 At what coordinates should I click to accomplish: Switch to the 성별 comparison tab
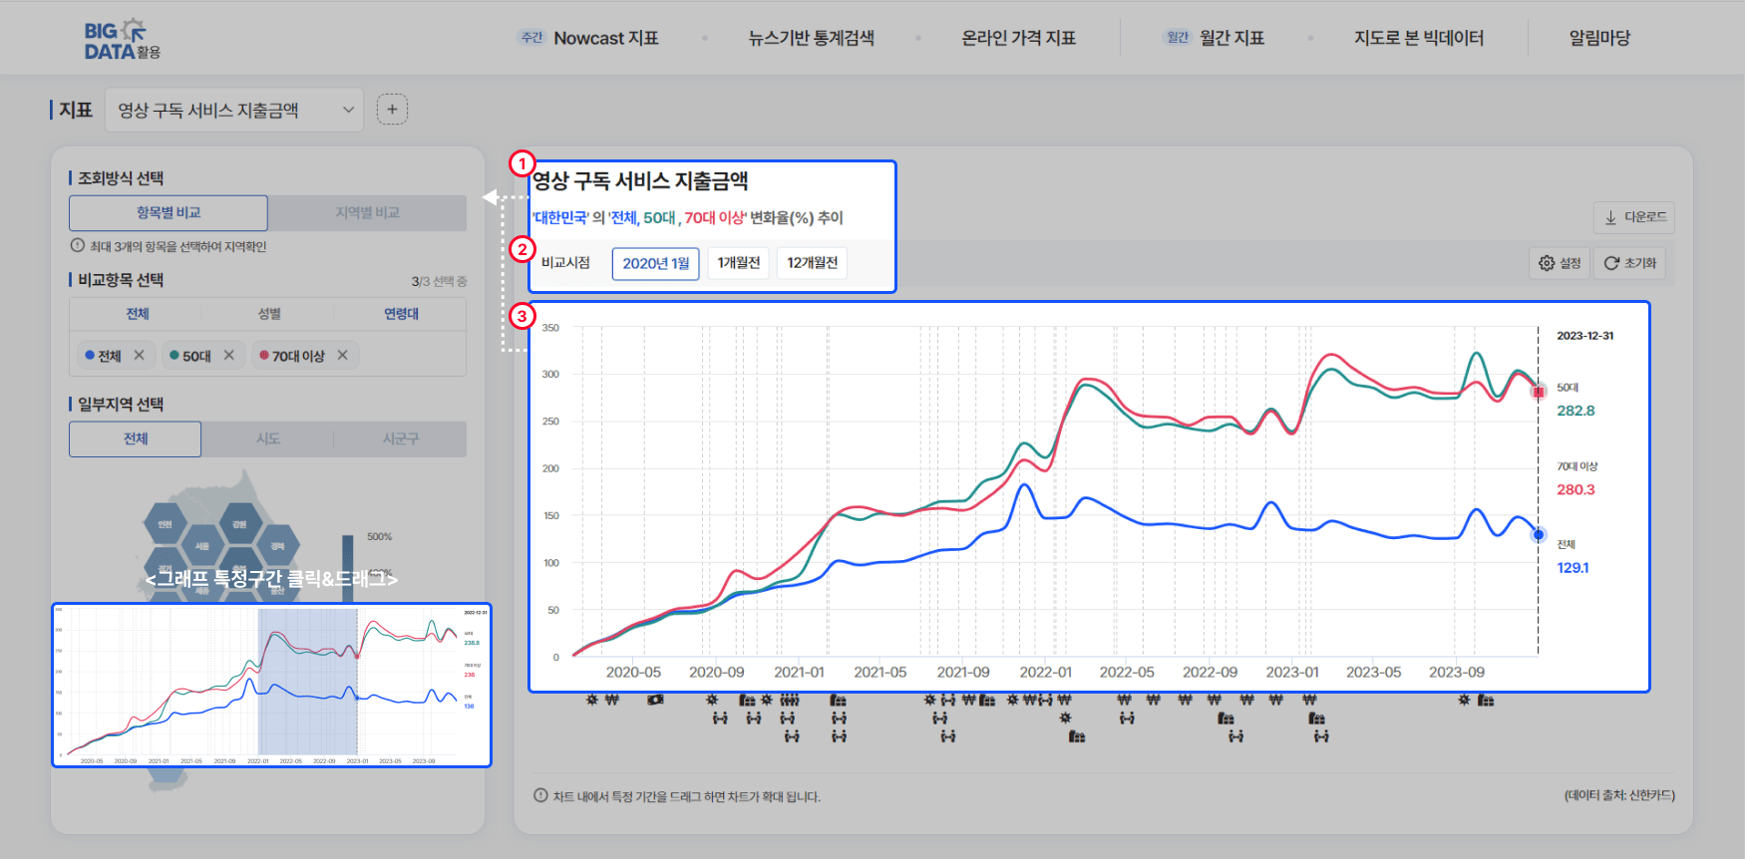269,314
